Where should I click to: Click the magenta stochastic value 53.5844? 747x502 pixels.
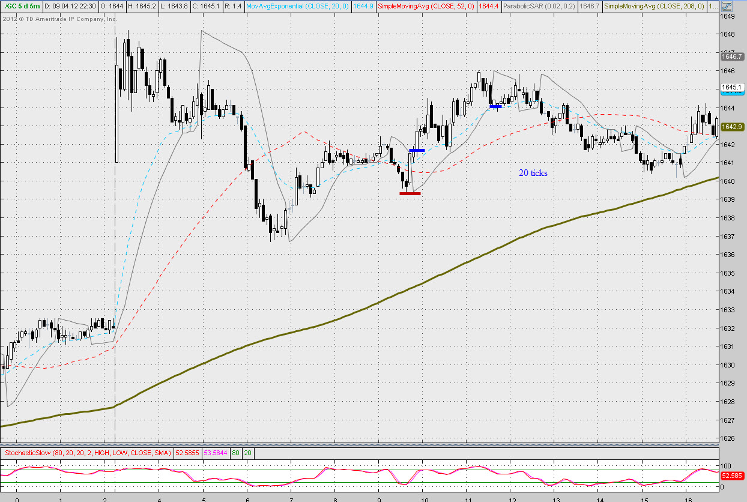tap(214, 452)
